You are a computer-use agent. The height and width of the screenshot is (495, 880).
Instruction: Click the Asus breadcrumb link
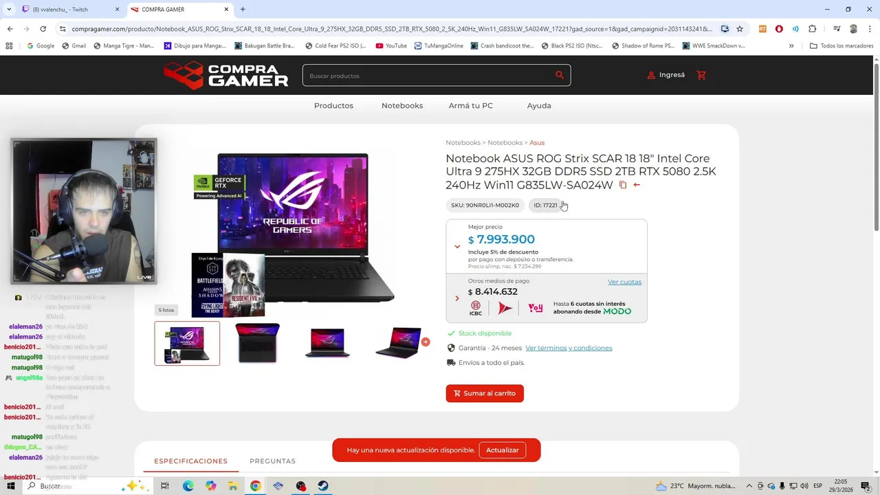(x=537, y=142)
